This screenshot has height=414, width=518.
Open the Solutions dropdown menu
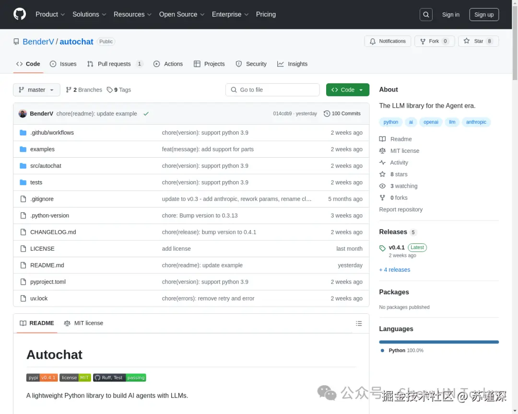pyautogui.click(x=89, y=14)
